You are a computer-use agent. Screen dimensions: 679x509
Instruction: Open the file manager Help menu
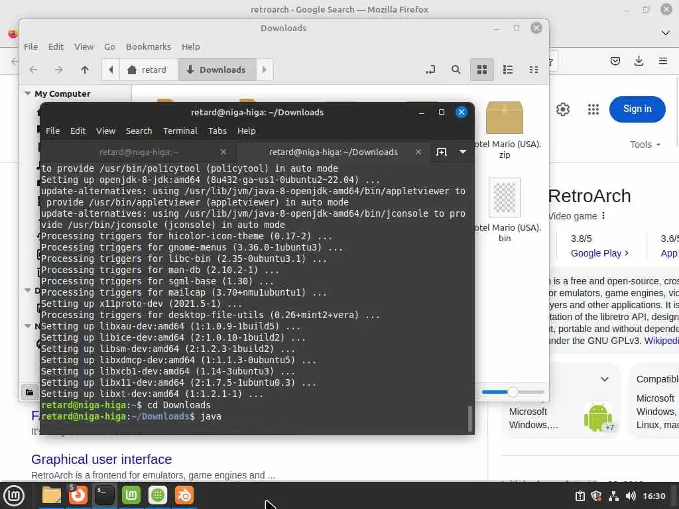[190, 47]
